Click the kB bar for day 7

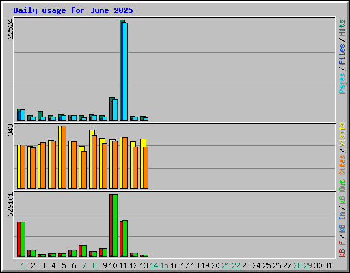pyautogui.click(x=83, y=251)
